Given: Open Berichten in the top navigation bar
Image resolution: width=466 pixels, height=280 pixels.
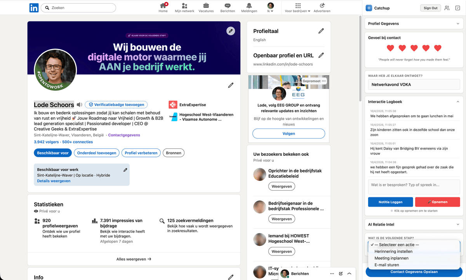Looking at the screenshot, I should 228,7.
